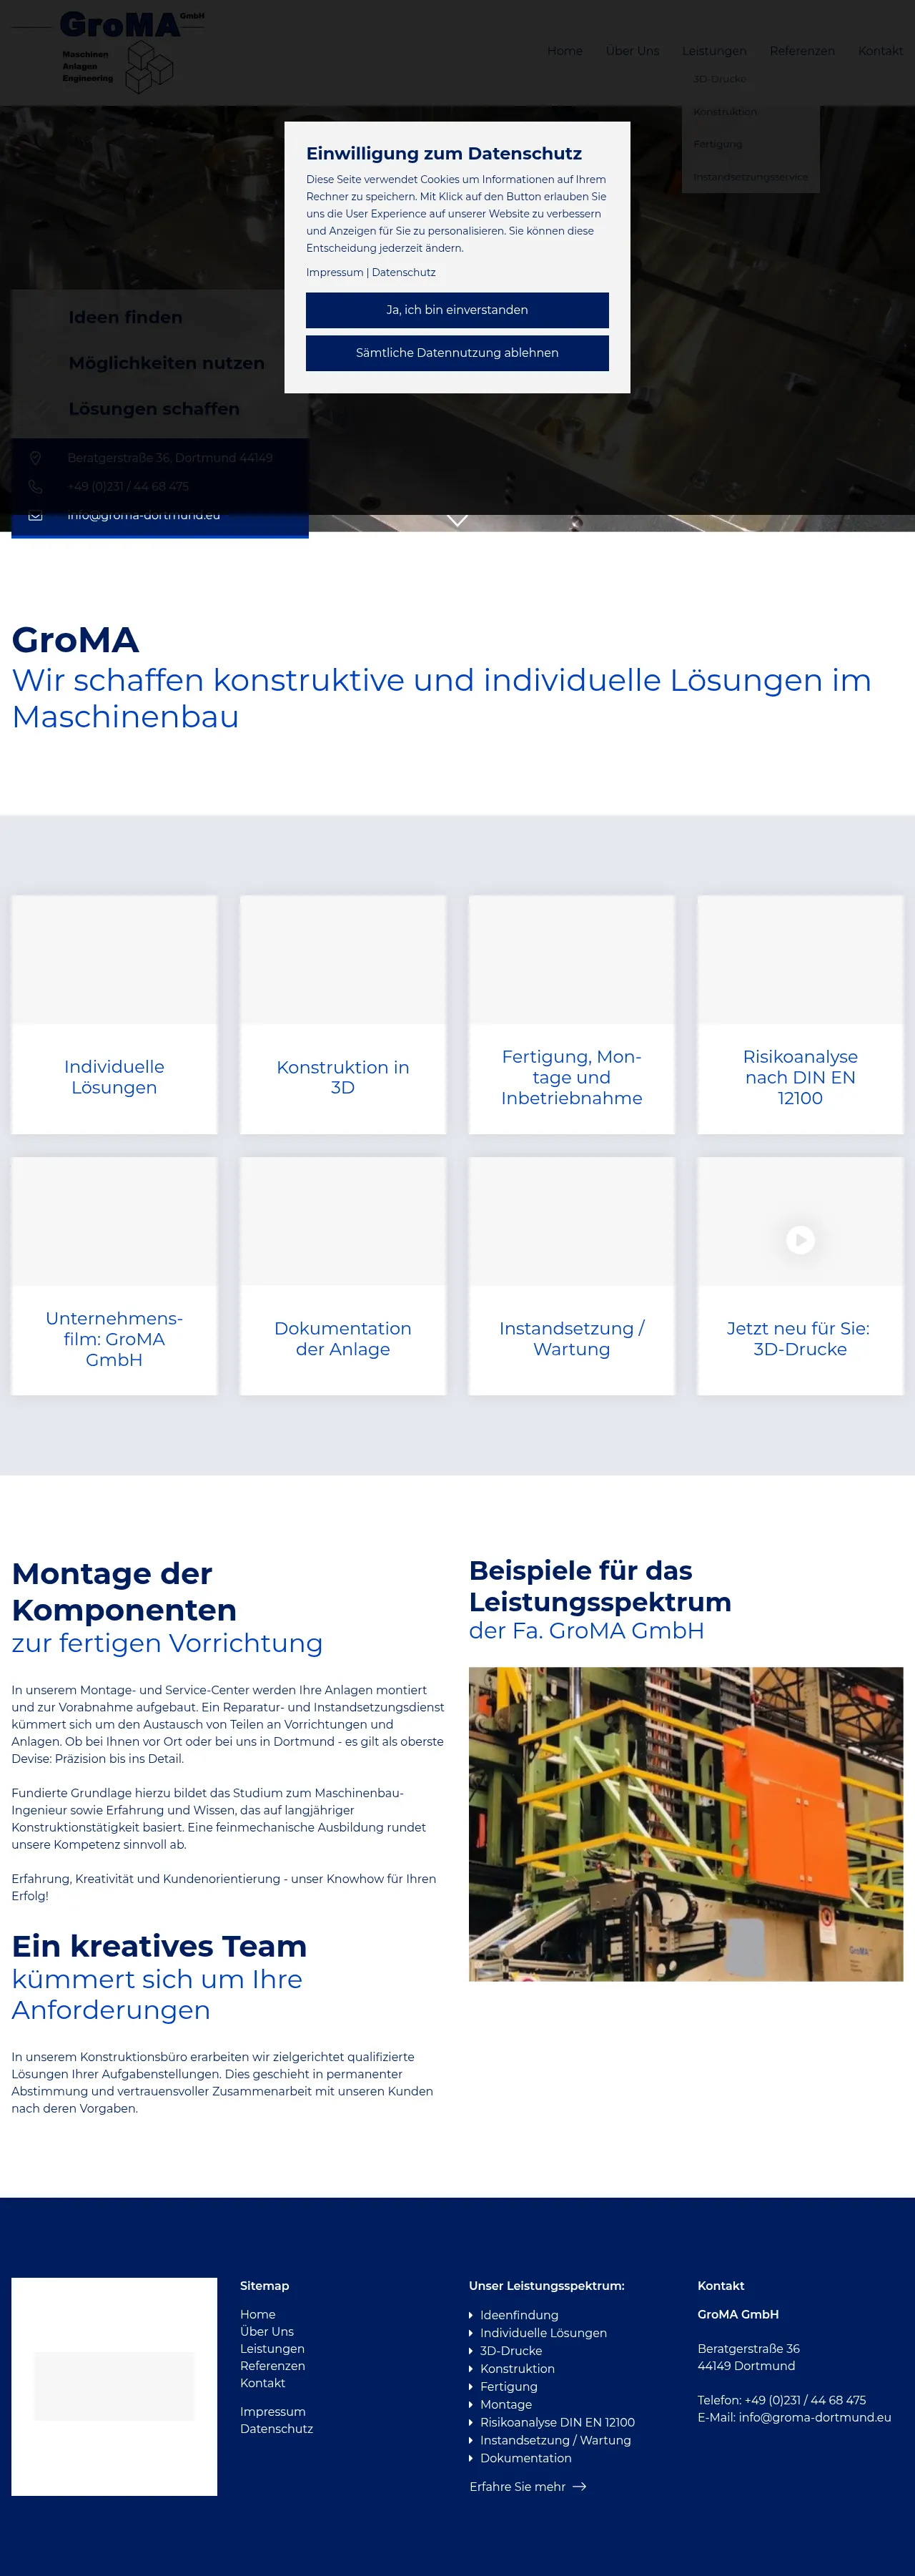This screenshot has height=2576, width=915.
Task: Decline with 'Sämtliche Datennutzung ablehnen'
Action: tap(457, 353)
